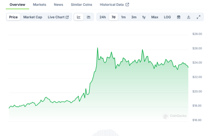The height and width of the screenshot is (136, 204).
Task: Select the Max time range
Action: [x=155, y=17]
